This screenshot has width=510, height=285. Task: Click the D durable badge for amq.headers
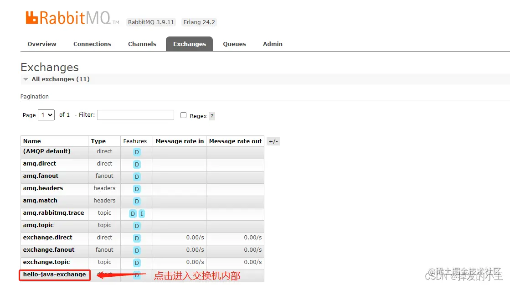tap(137, 189)
